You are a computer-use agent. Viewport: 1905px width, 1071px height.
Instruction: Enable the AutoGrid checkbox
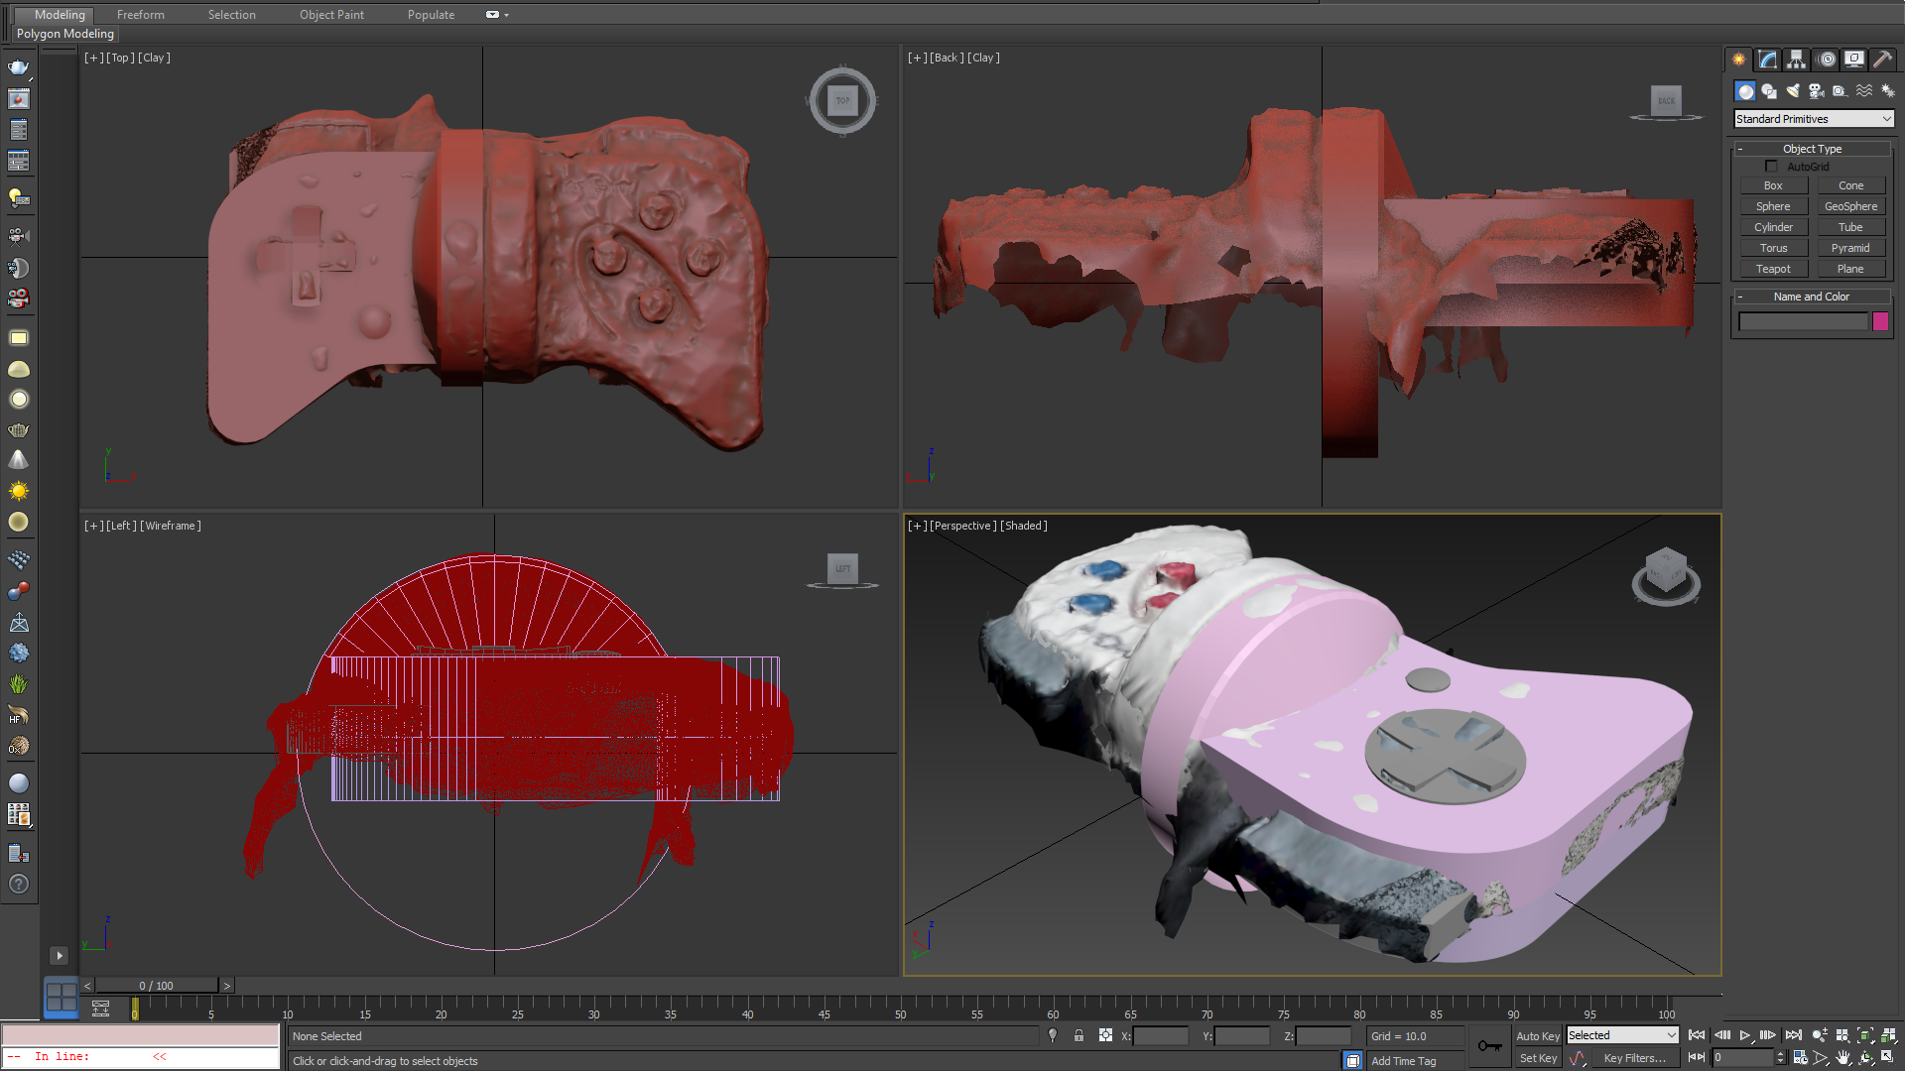tap(1771, 167)
